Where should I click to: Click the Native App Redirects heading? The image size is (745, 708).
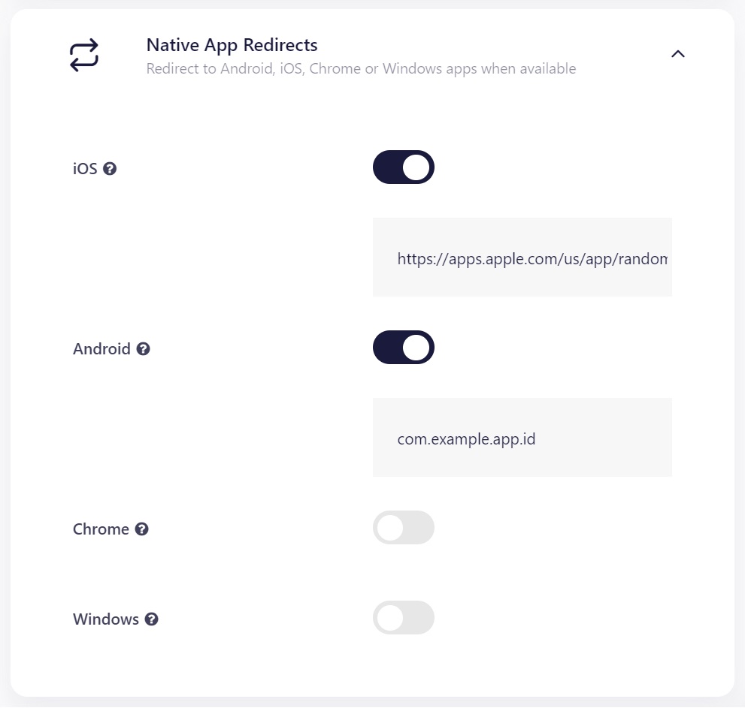[x=232, y=45]
